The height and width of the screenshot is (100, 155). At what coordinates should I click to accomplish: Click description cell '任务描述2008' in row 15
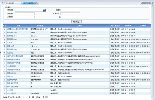(x=35, y=76)
